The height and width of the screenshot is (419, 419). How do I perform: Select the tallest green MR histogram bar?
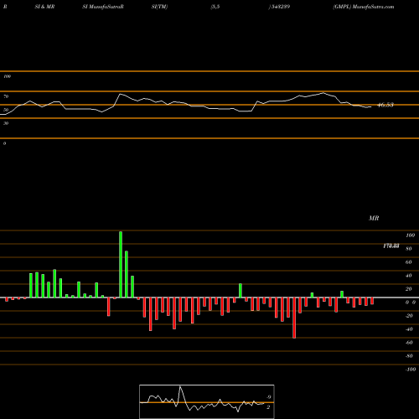tap(121, 265)
